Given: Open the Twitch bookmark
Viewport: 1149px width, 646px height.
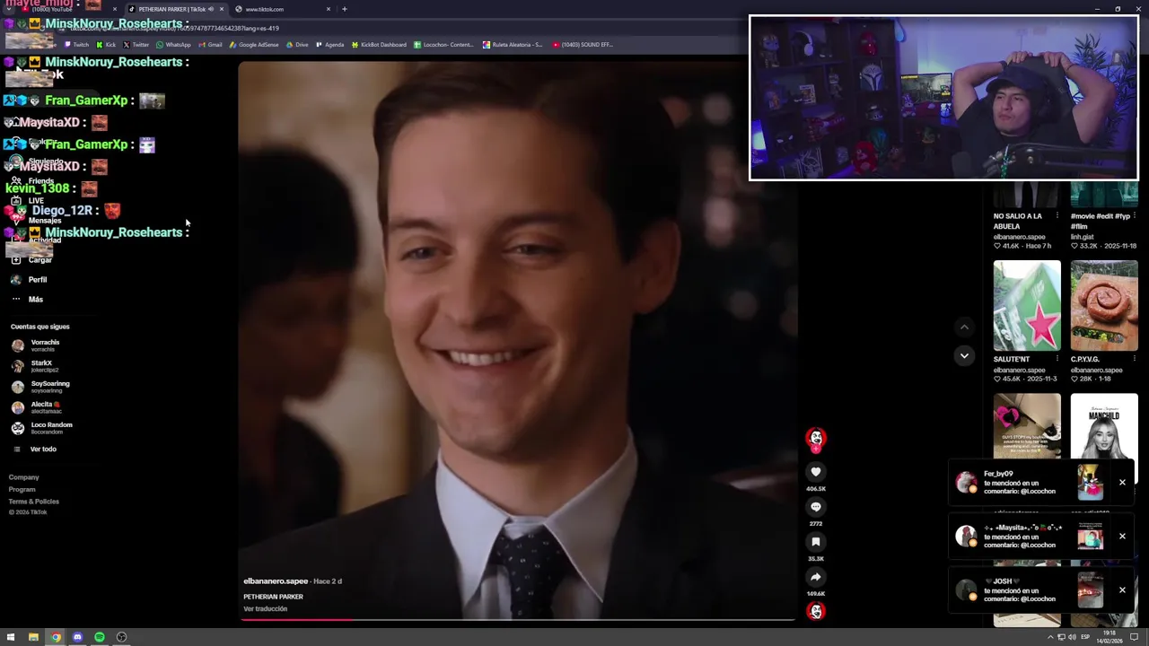Looking at the screenshot, I should (77, 45).
